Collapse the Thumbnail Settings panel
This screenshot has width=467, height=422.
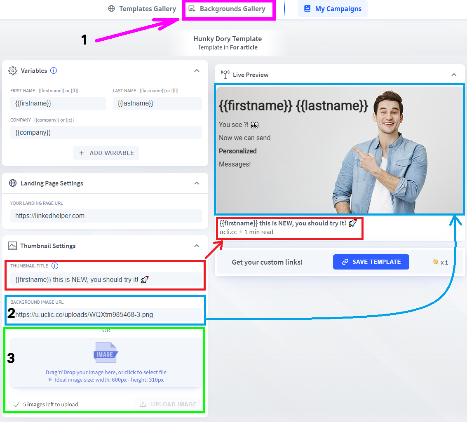tap(197, 246)
